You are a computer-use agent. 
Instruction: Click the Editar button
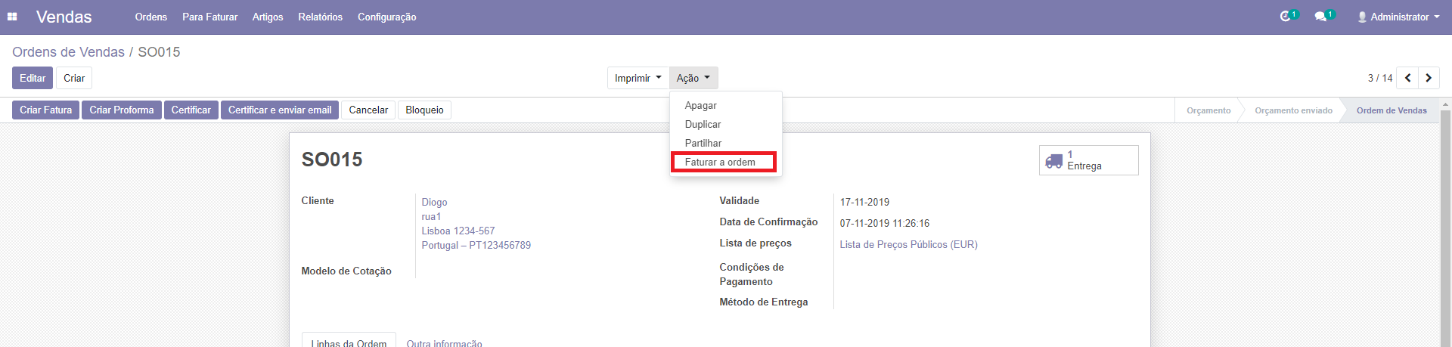click(x=33, y=78)
